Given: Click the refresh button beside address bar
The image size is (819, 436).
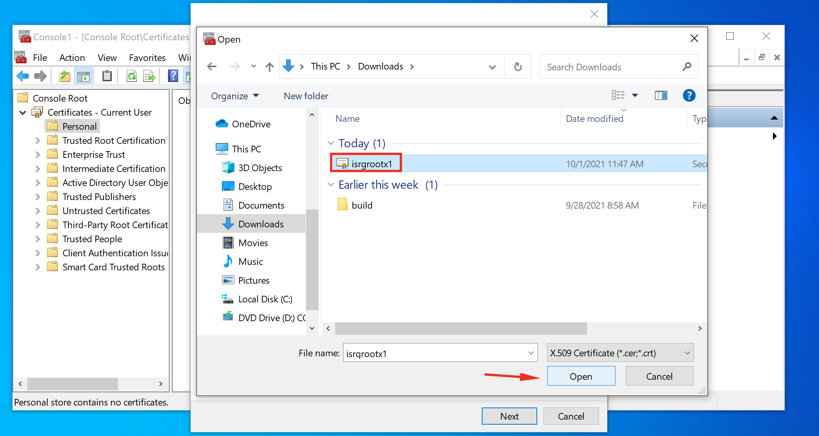Looking at the screenshot, I should [518, 67].
